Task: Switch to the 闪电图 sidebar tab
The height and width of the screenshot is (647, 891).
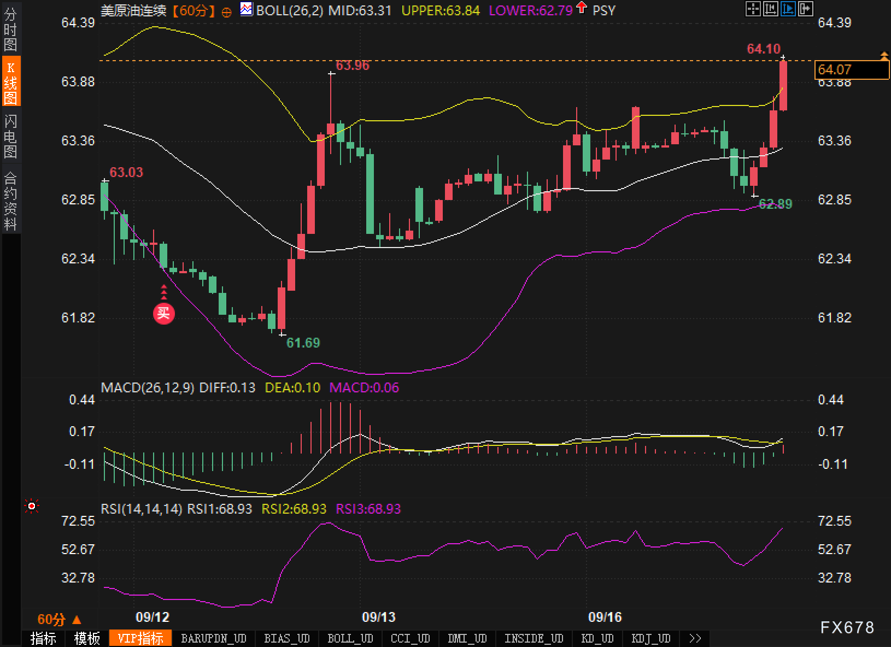Action: pos(10,136)
